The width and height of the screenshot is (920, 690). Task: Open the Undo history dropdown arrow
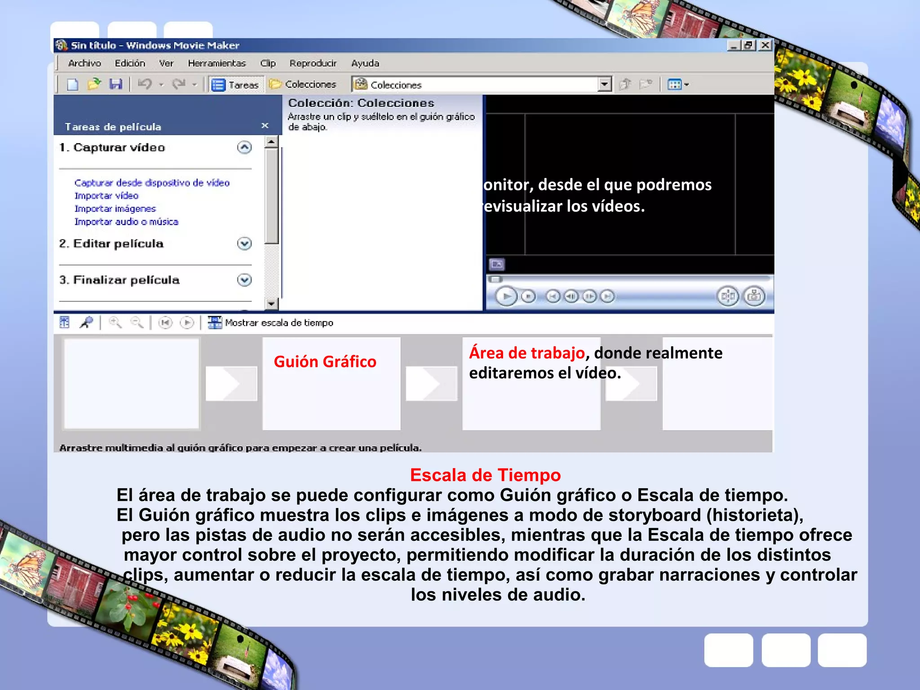pyautogui.click(x=161, y=84)
